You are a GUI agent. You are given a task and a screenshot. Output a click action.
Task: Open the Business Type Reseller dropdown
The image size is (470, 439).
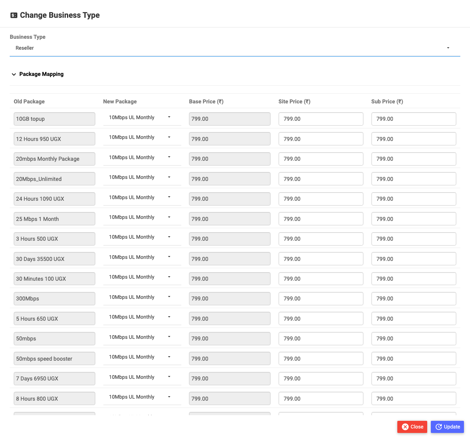coord(235,48)
